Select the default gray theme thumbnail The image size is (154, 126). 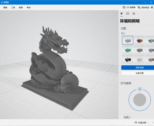[x=128, y=40]
